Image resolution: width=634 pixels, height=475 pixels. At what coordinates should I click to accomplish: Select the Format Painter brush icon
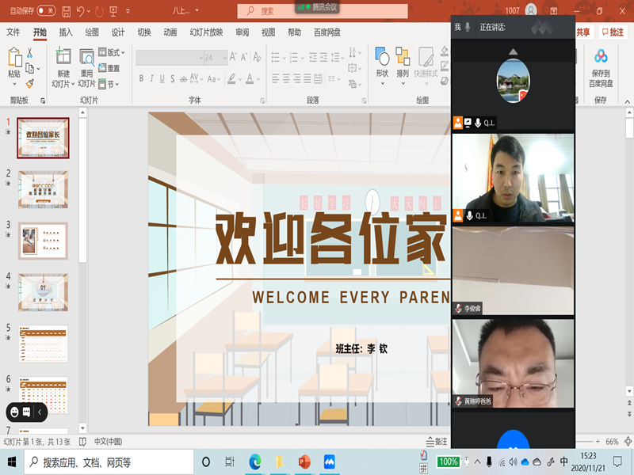click(x=30, y=82)
